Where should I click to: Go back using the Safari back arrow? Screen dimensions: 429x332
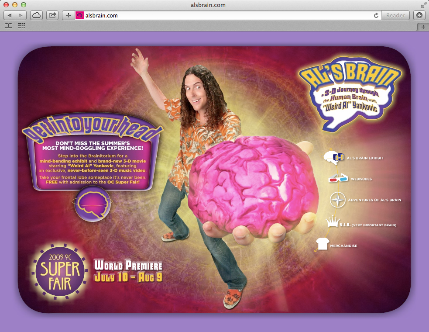tap(10, 15)
